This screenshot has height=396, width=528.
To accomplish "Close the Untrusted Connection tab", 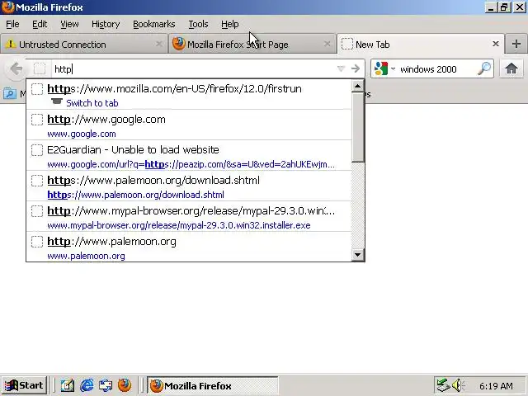I will (159, 44).
